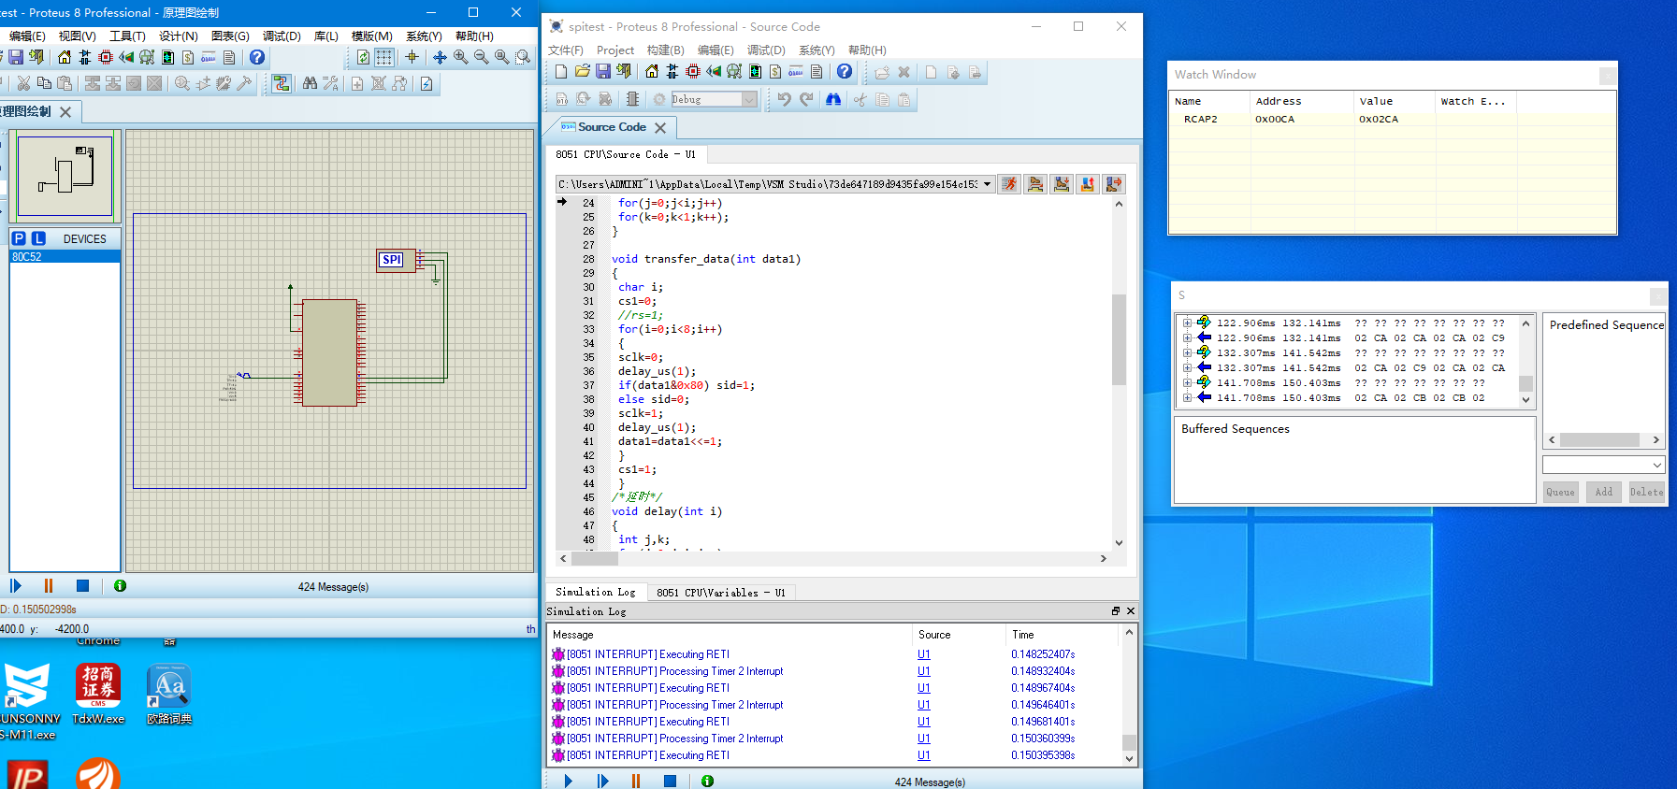
Task: Open PCB Layout chip icon in Source Code window
Action: tap(693, 72)
